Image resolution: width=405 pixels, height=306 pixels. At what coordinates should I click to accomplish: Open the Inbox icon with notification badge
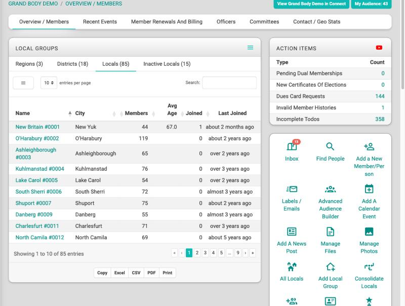tap(292, 146)
